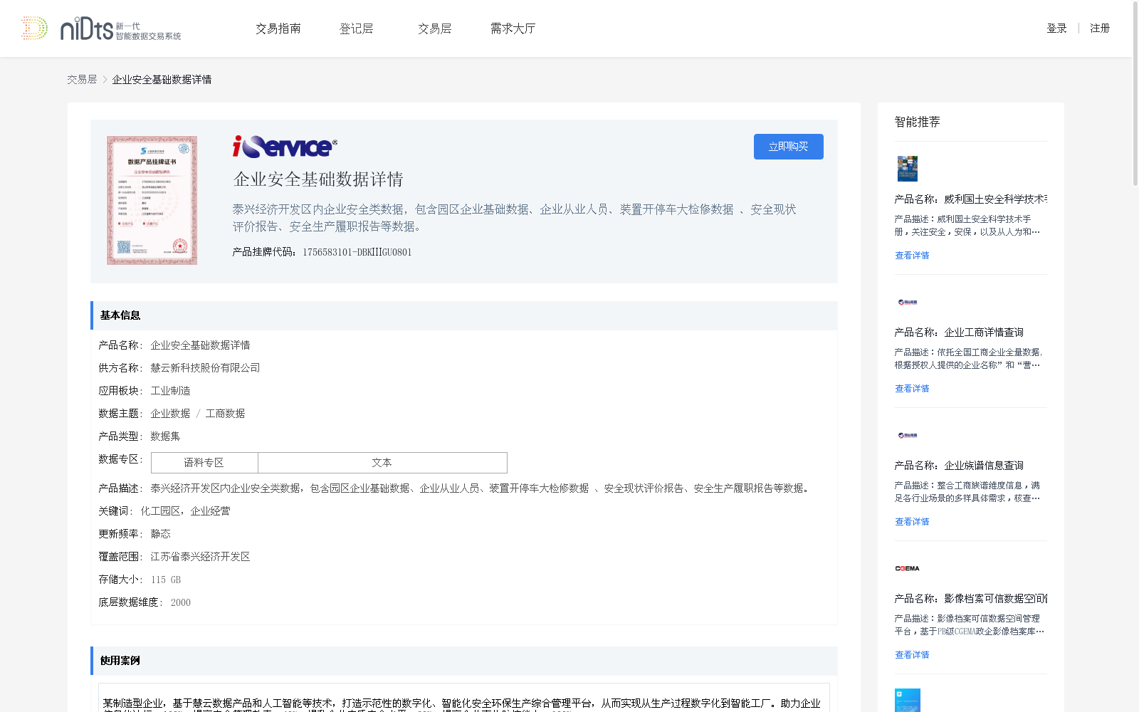Click 查看详情 for 企业族谱信息查询
Screen dimensions: 1139x712
912,522
